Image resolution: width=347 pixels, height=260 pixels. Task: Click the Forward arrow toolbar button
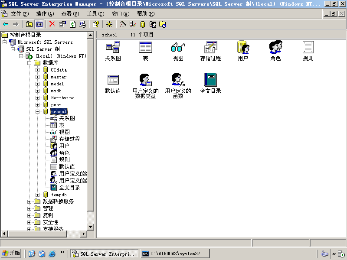click(16, 24)
